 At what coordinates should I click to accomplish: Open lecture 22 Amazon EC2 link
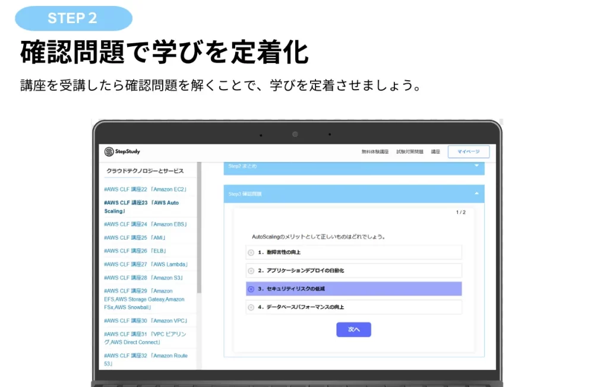pos(146,189)
